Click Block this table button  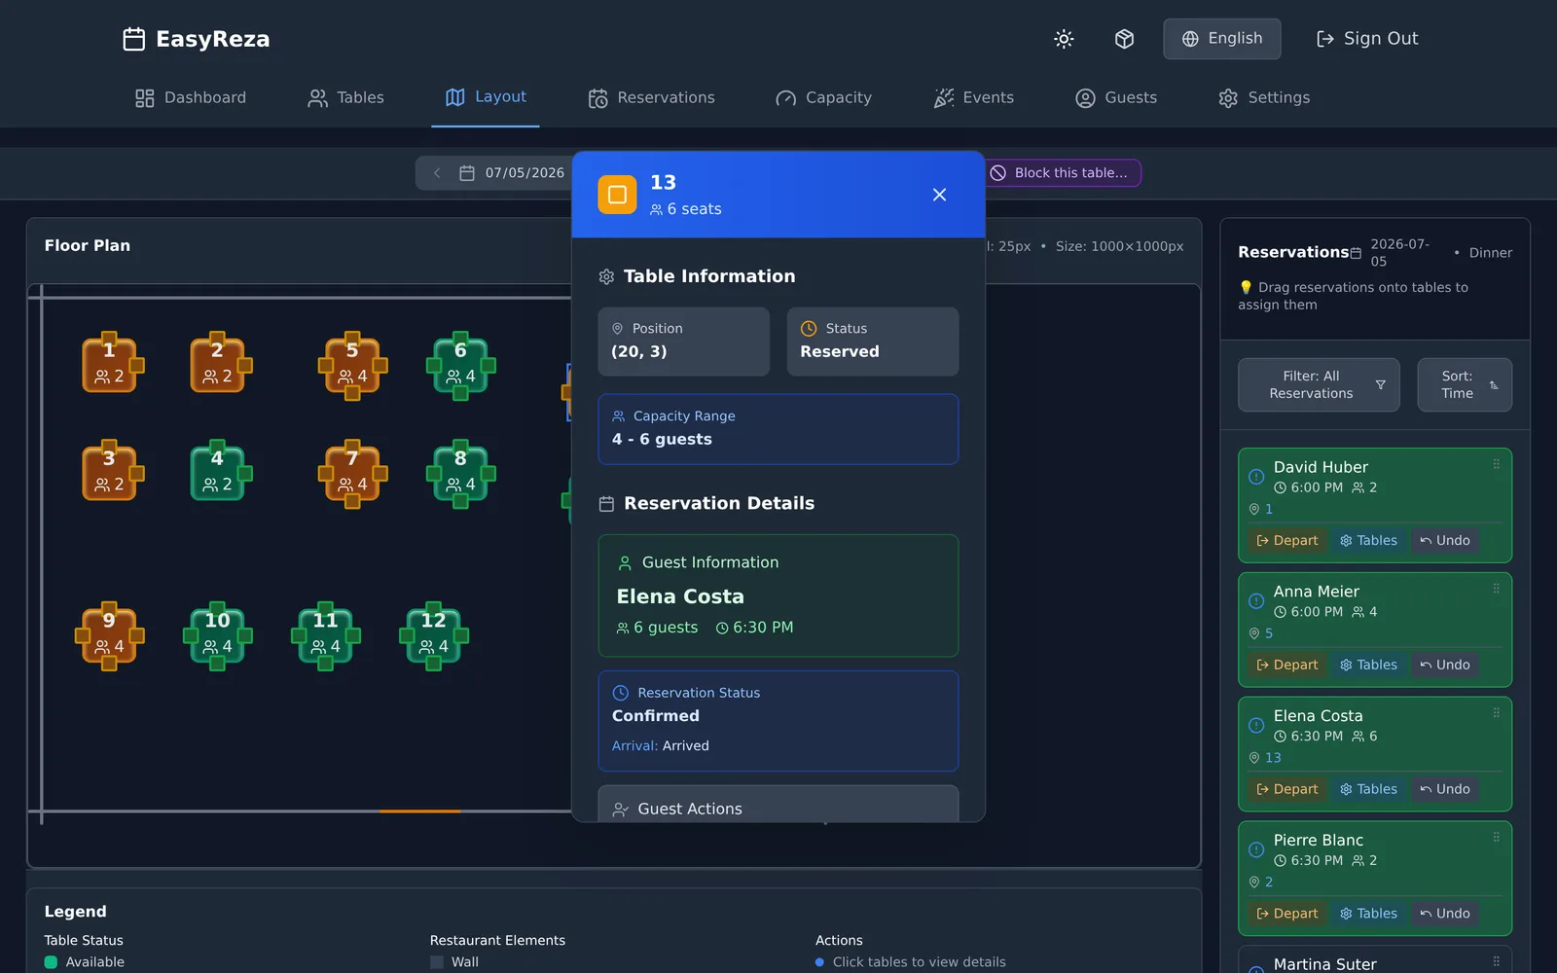(x=1059, y=173)
